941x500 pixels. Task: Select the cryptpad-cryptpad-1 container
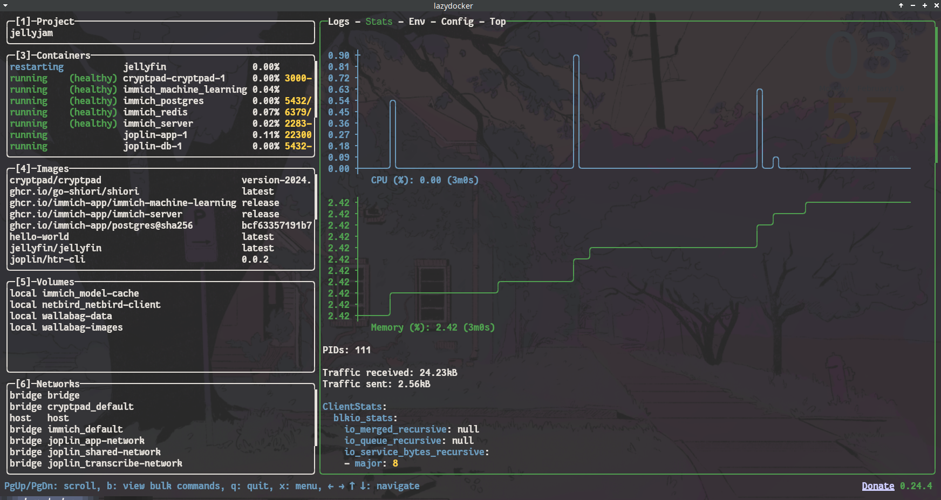pos(161,78)
